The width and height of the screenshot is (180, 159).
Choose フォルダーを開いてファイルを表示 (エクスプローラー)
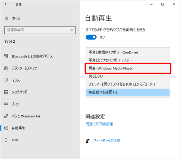[128, 84]
